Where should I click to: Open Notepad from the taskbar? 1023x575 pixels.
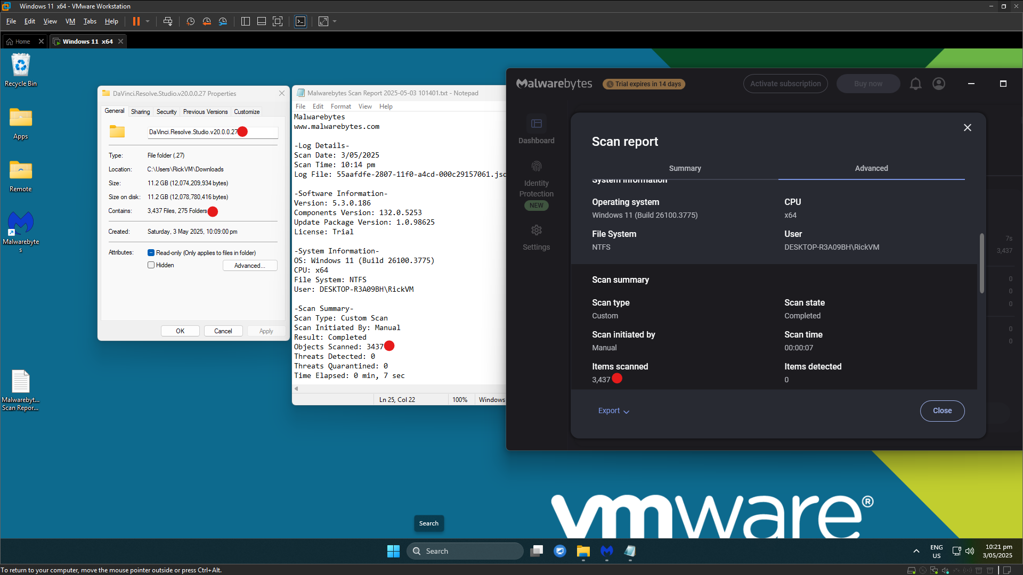pos(630,552)
